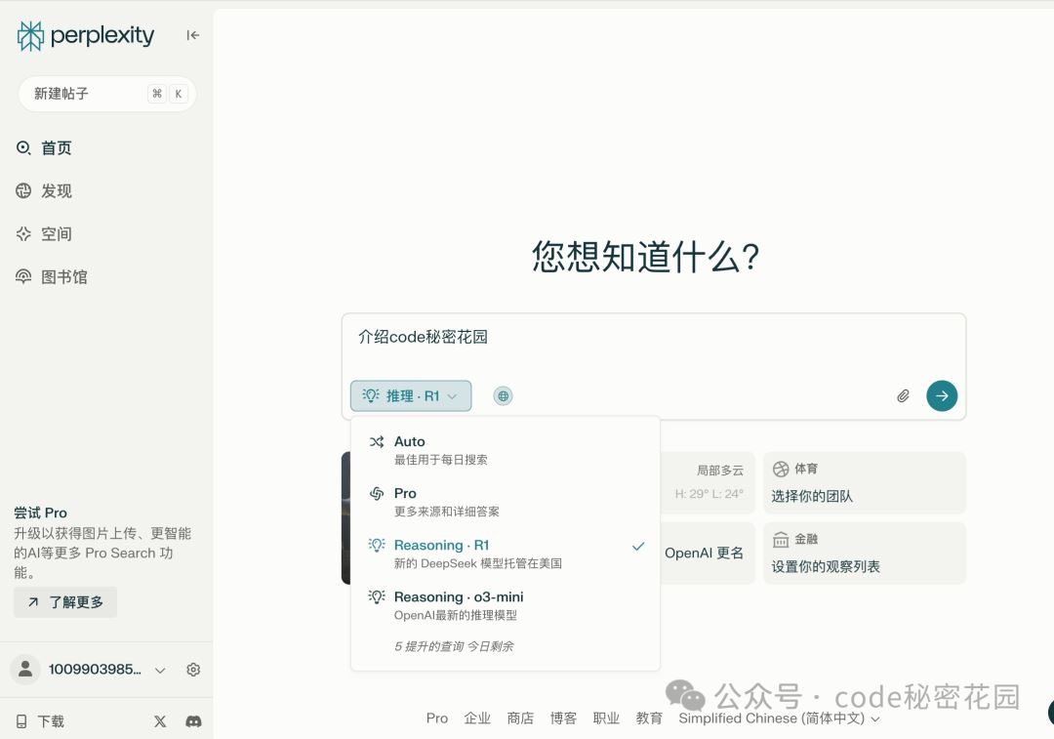Image resolution: width=1054 pixels, height=739 pixels.
Task: Open the new thread input 新建帖子
Action: tap(107, 94)
